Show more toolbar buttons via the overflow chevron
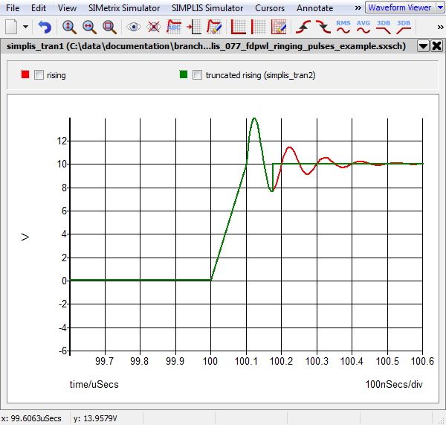Screen dimensions: 446x425 pyautogui.click(x=439, y=27)
